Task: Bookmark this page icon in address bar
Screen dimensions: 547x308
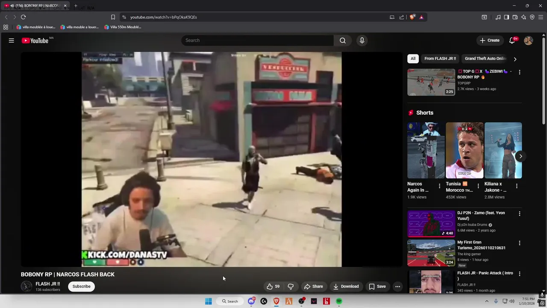Action: click(x=113, y=17)
